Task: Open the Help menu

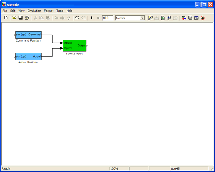Action: tap(69, 11)
